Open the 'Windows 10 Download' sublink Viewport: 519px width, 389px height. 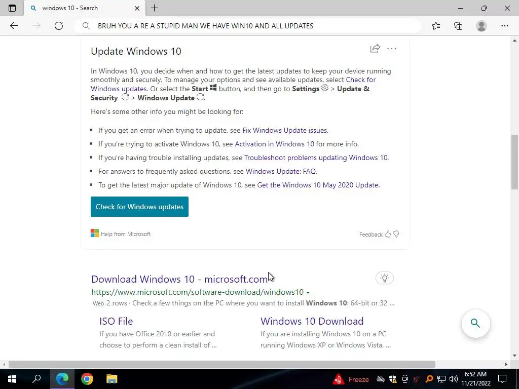coord(312,321)
